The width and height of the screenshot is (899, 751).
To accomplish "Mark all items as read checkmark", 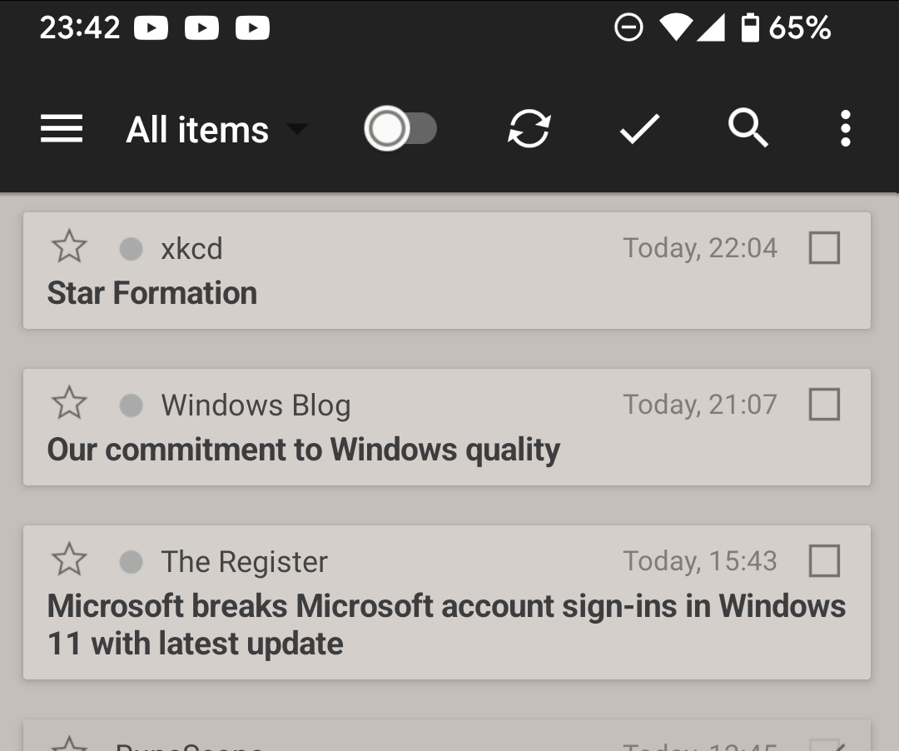I will (639, 129).
